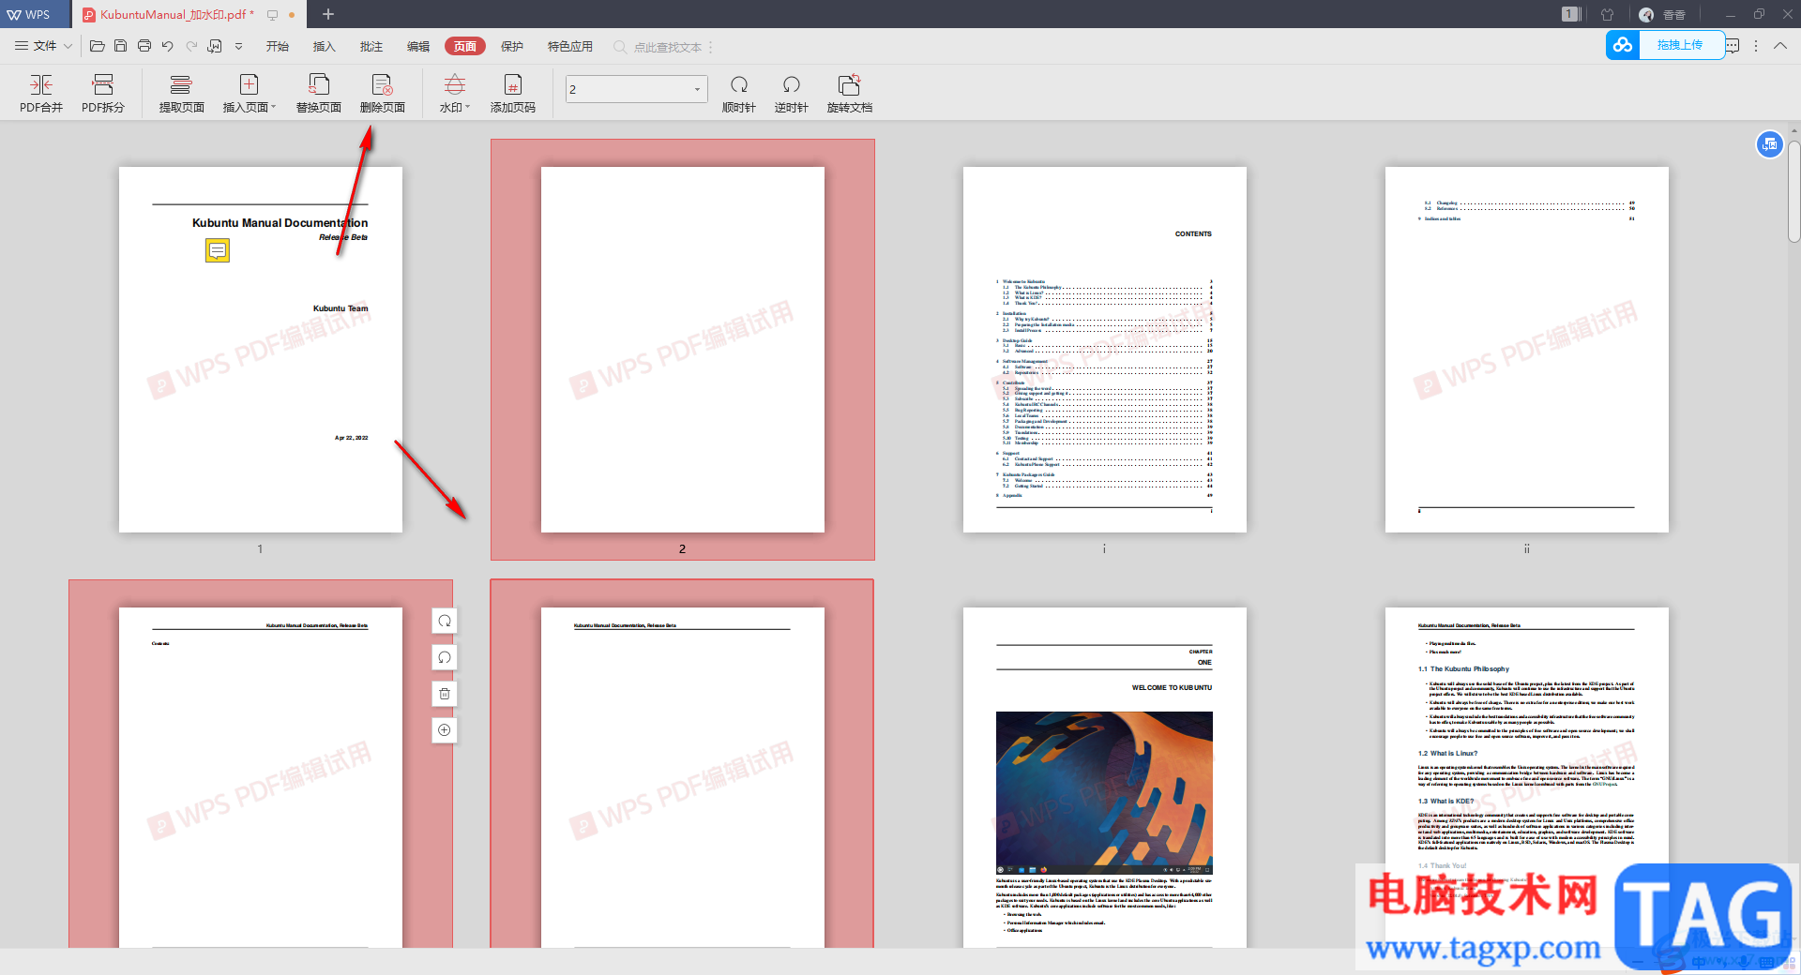The image size is (1801, 975).
Task: Select the page ii thumbnail
Action: (x=1527, y=350)
